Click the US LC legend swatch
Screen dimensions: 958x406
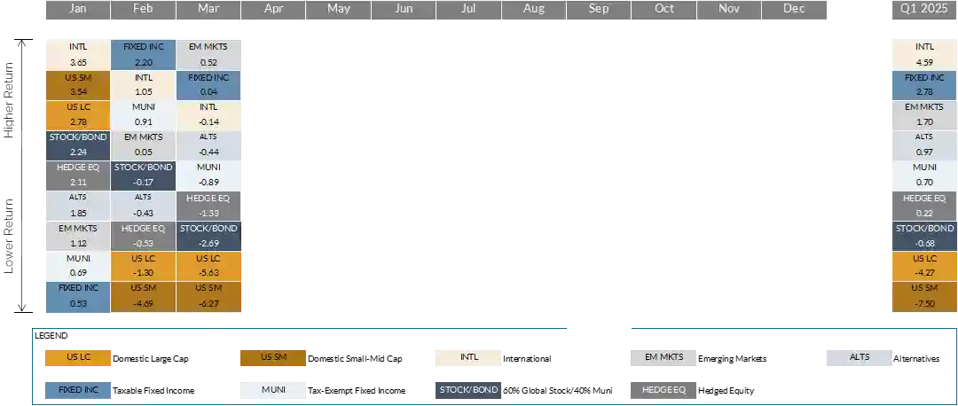pos(78,357)
